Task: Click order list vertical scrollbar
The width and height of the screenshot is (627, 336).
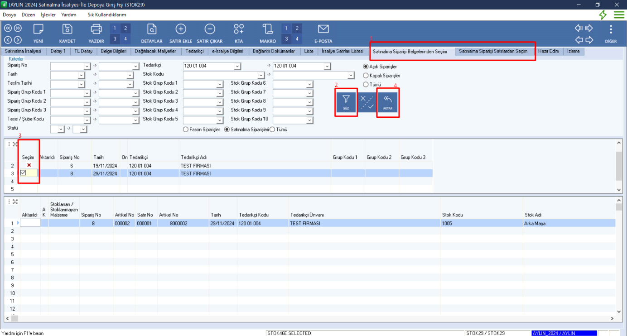Action: [619, 166]
